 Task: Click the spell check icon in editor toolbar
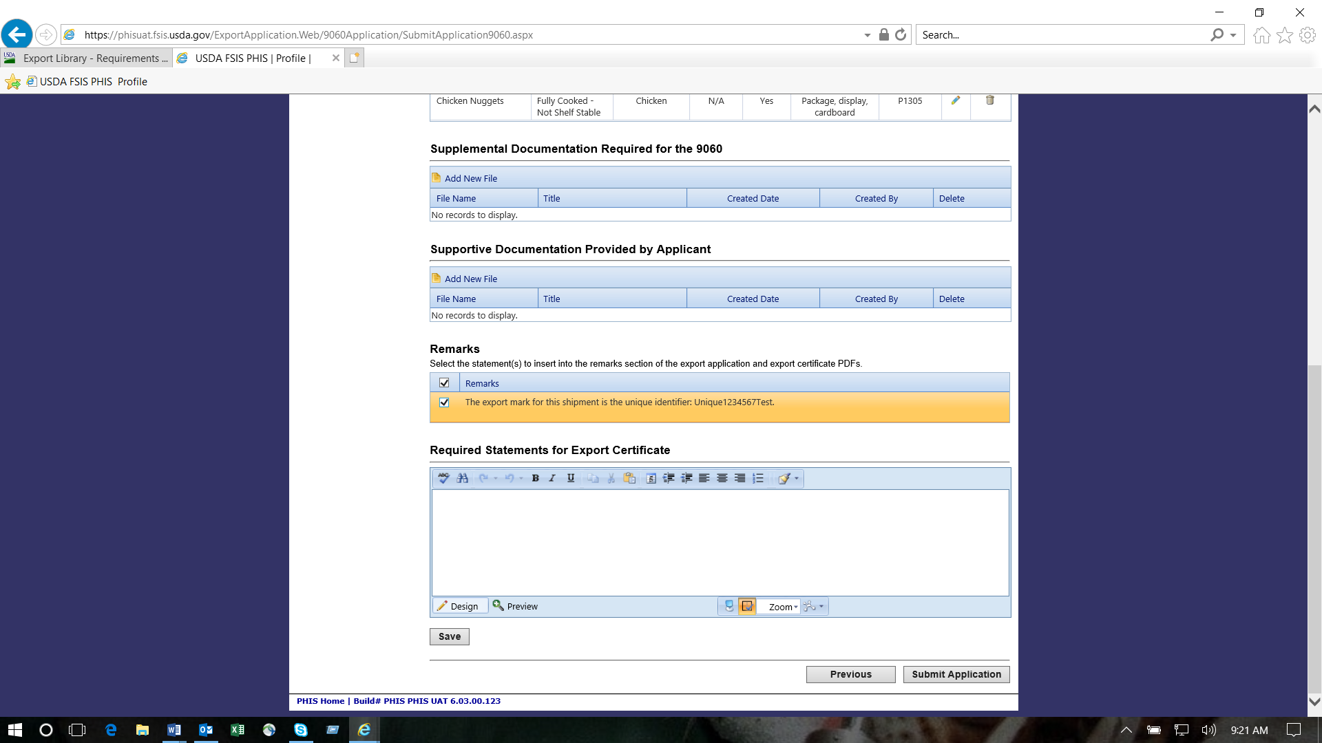tap(443, 478)
